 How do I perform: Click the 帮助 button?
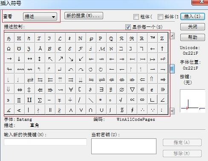pyautogui.click(x=193, y=37)
